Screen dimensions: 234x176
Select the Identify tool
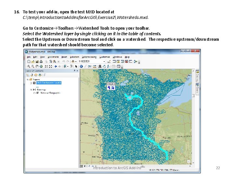[x=81, y=66]
